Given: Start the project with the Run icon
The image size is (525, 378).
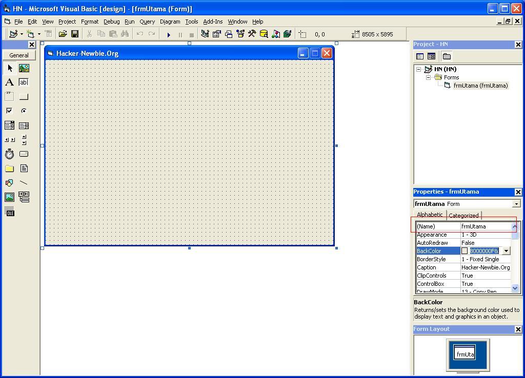Looking at the screenshot, I should point(169,34).
